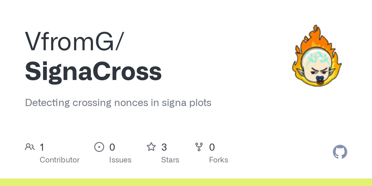Open the SignaCross repository title

[x=93, y=71]
